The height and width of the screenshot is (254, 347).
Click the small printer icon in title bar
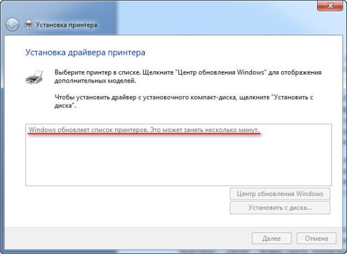28,24
